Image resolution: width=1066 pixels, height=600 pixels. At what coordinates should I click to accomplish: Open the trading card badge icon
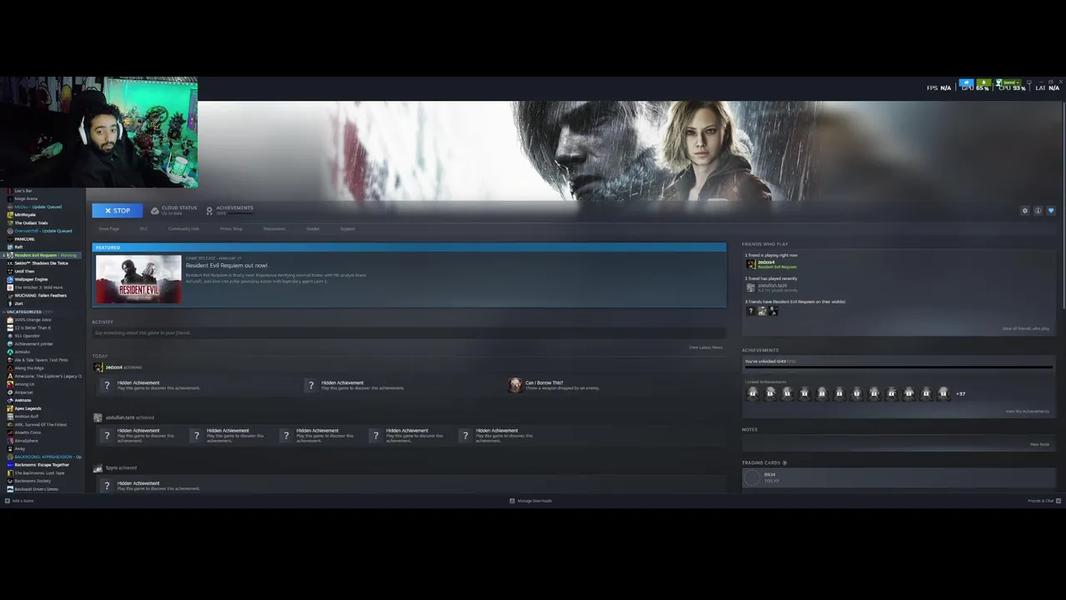pyautogui.click(x=752, y=477)
